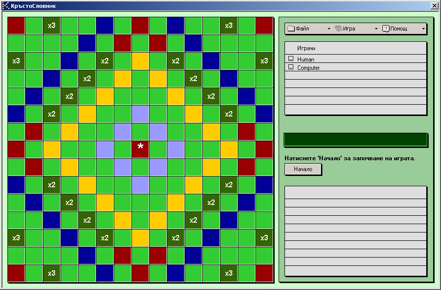Click the smiley icon next to Human
This screenshot has width=441, height=290.
pos(291,58)
